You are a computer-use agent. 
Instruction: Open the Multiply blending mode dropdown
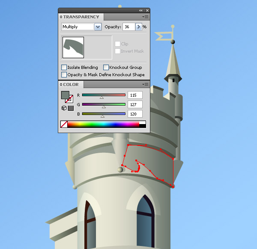point(98,27)
